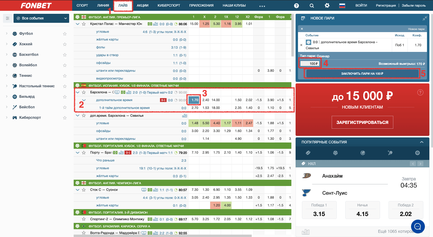The width and height of the screenshot is (433, 237).
Task: Change language via the Russian flag icon
Action: click(x=342, y=5)
